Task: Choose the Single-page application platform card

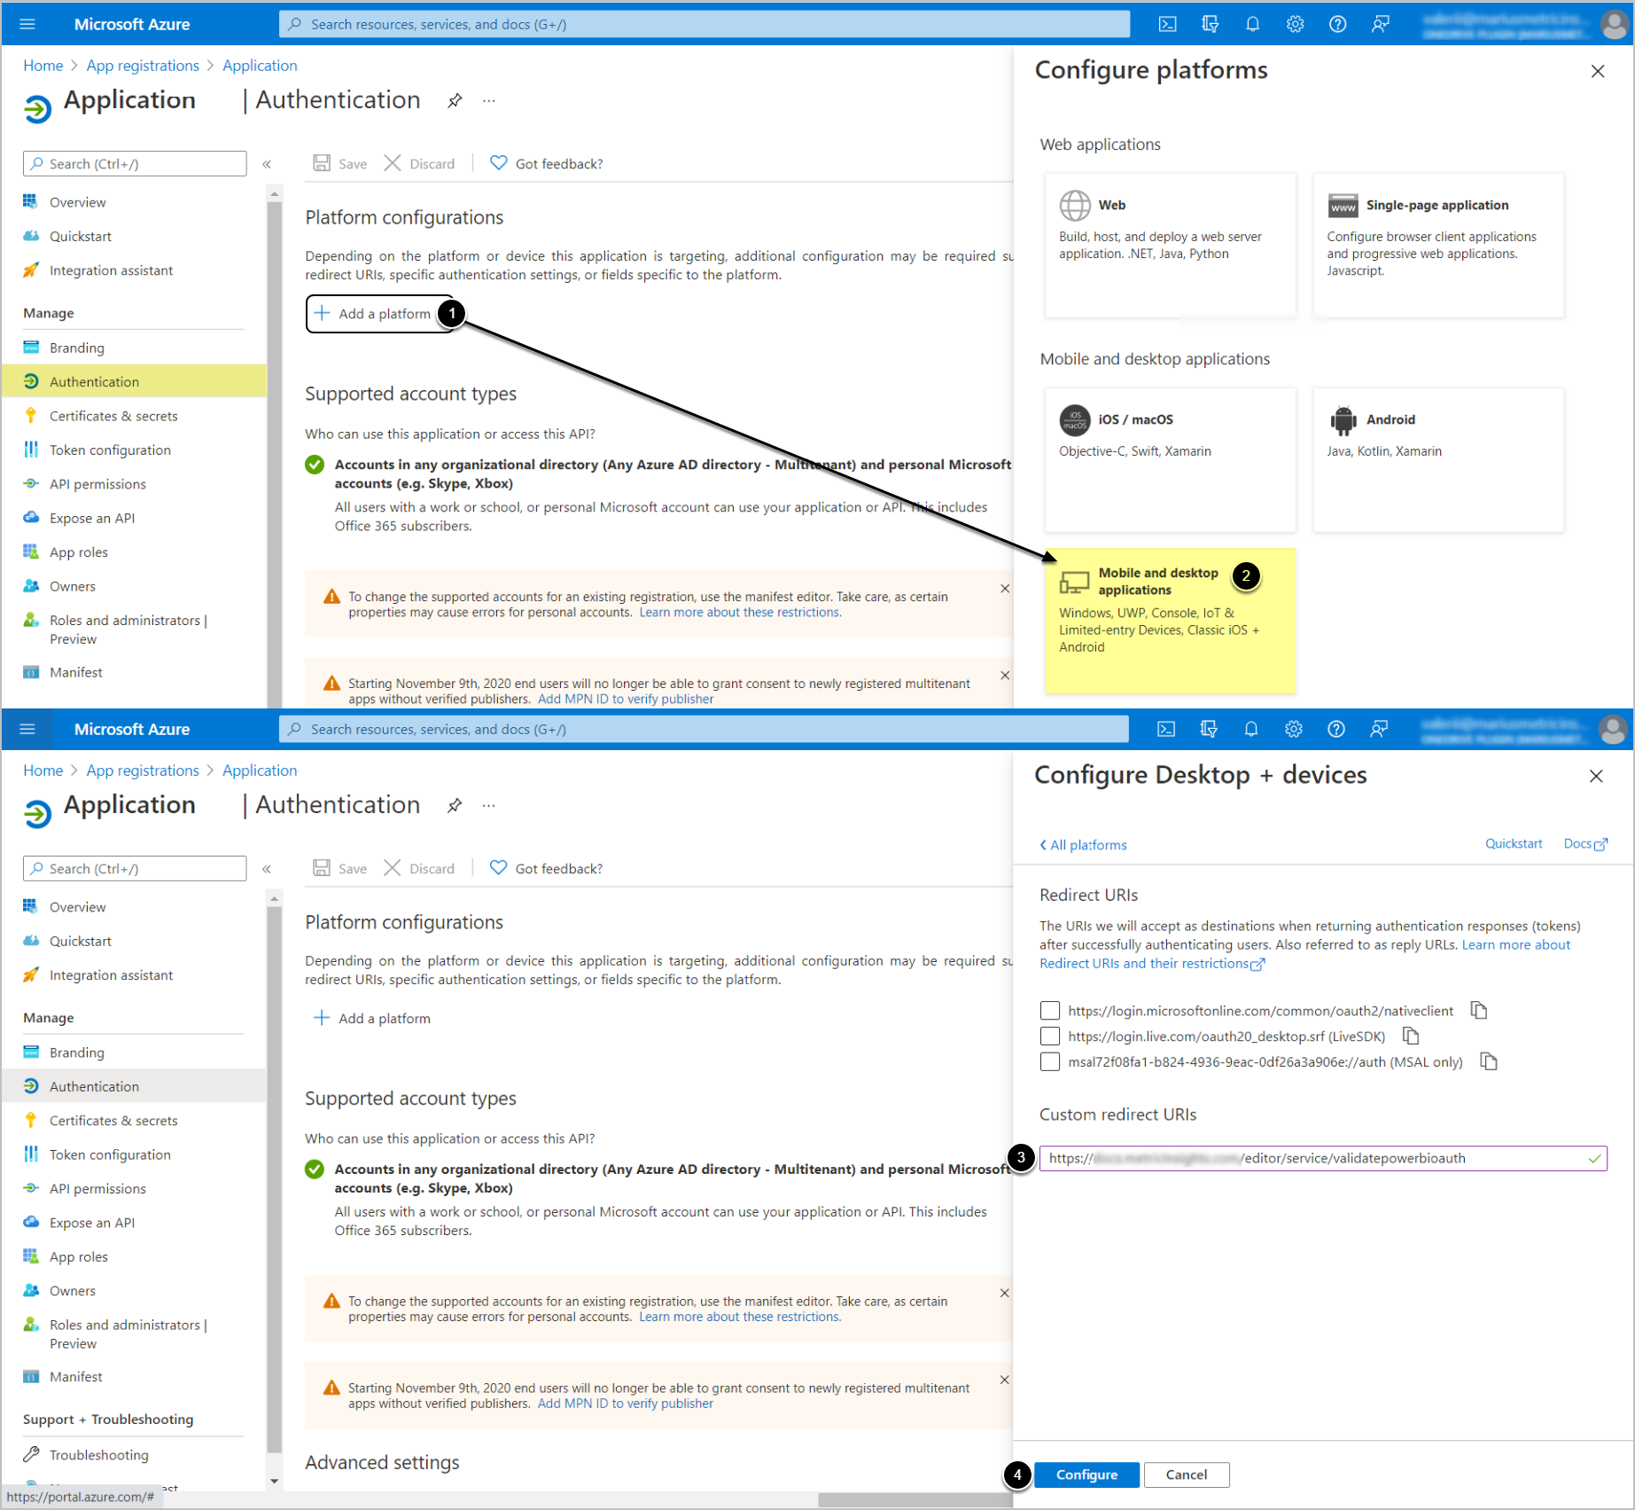Action: click(x=1438, y=245)
